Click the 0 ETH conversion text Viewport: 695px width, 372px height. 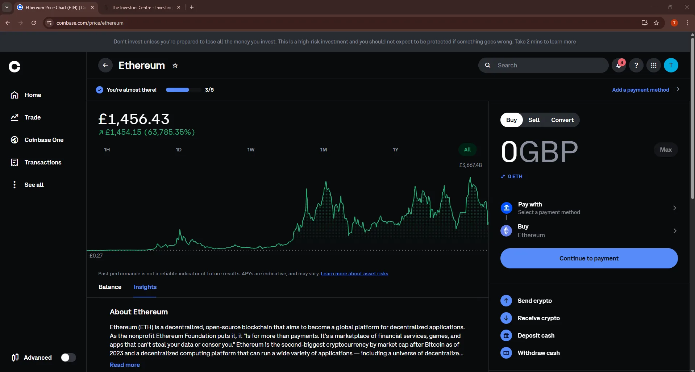[x=515, y=176]
